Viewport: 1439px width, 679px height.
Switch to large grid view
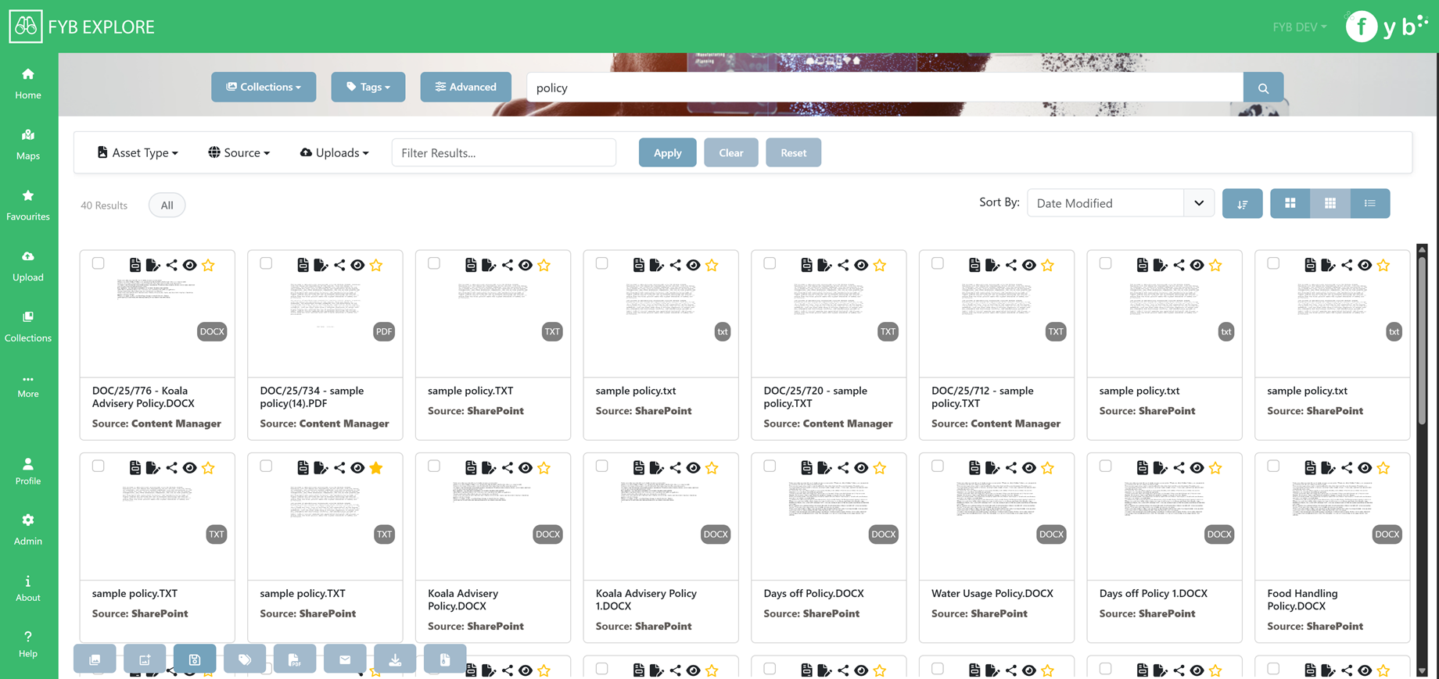pyautogui.click(x=1290, y=203)
